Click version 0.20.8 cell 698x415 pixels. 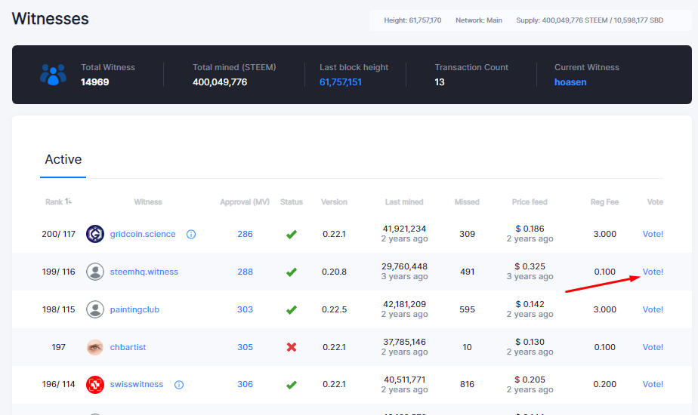[334, 272]
